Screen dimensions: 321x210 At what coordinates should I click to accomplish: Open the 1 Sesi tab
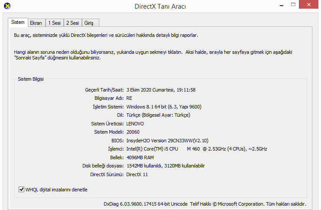55,23
